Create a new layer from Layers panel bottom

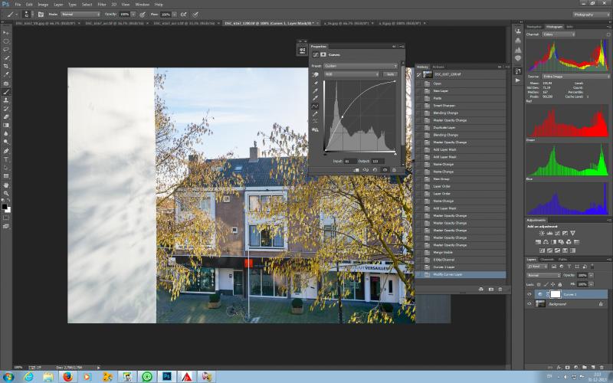pos(593,368)
